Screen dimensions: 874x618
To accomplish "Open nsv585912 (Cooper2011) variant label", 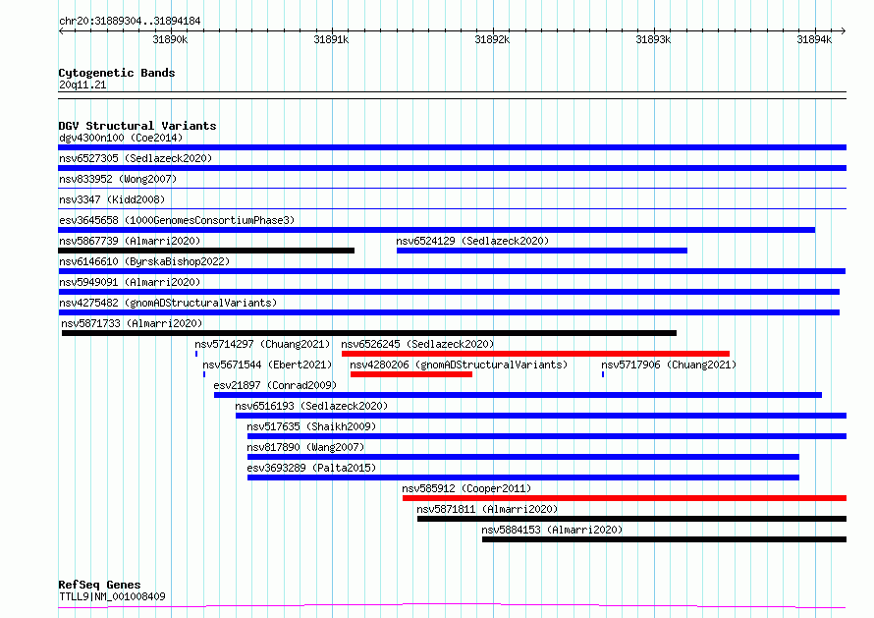I will pyautogui.click(x=466, y=488).
